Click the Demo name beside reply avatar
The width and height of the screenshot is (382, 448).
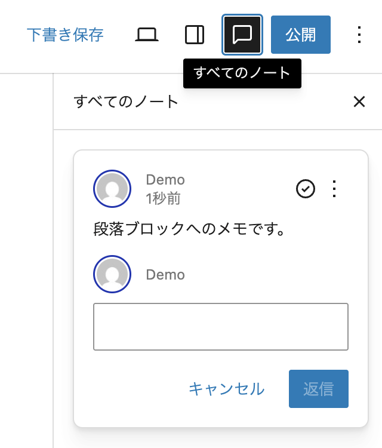[165, 275]
